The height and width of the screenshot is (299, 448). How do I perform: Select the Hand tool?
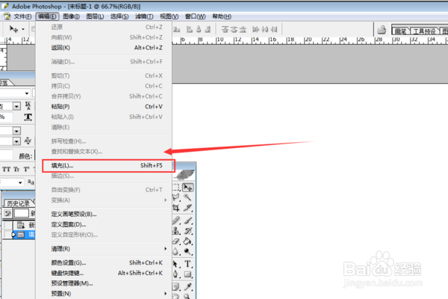(x=175, y=296)
